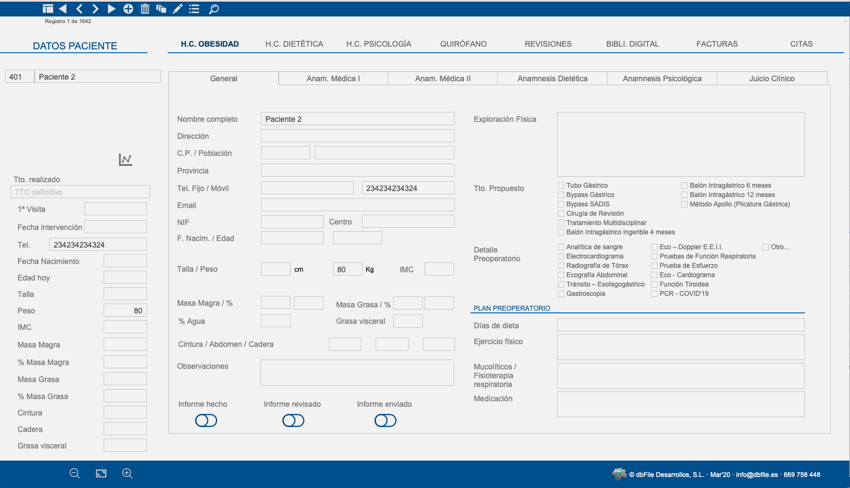Check Bypass Gástrico option

561,195
